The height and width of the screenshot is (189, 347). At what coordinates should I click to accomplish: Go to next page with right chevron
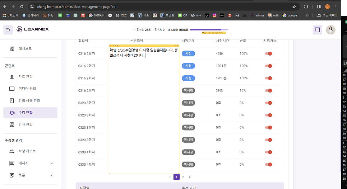[x=190, y=177]
